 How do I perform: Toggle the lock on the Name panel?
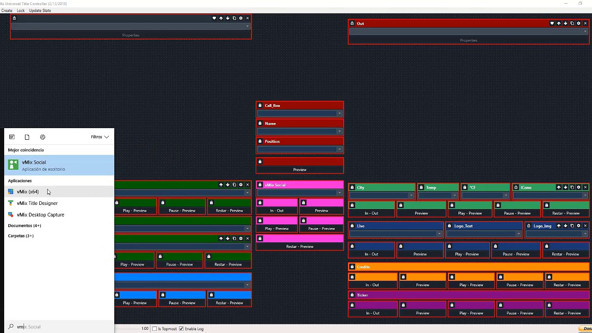(260, 123)
